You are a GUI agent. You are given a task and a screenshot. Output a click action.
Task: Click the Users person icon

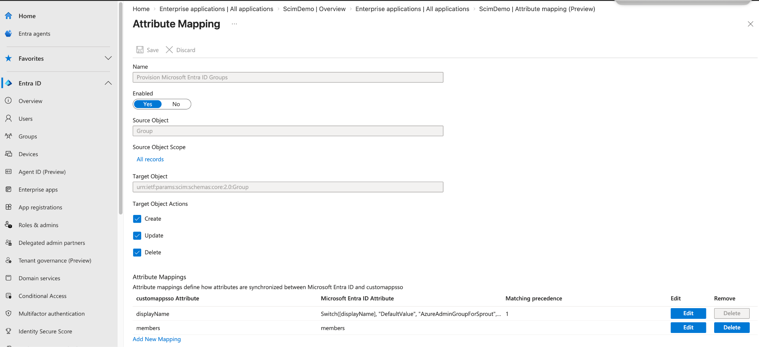point(9,118)
